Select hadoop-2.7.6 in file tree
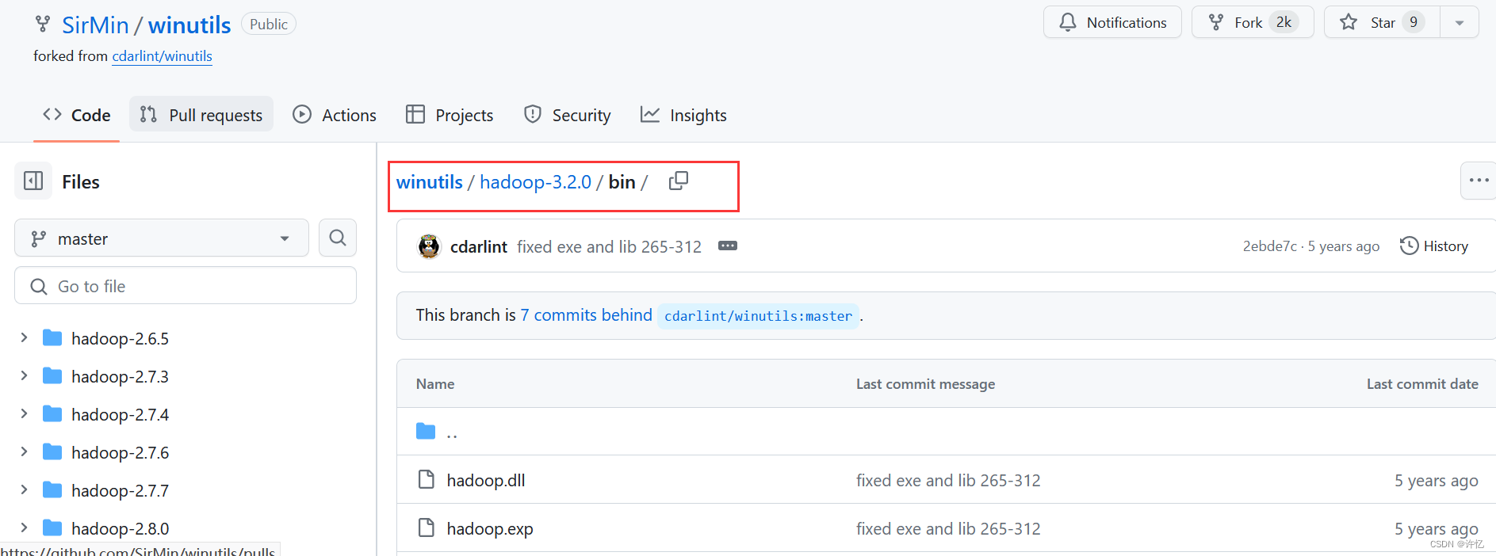 point(120,452)
